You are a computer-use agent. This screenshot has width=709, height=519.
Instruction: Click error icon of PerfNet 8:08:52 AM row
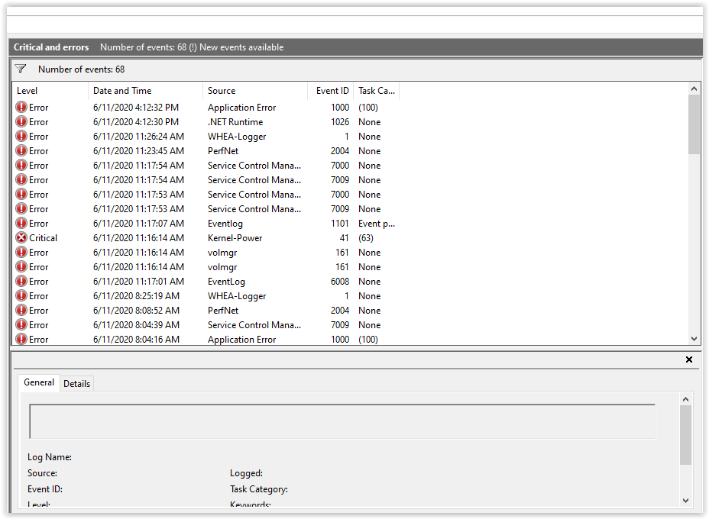[x=21, y=310]
